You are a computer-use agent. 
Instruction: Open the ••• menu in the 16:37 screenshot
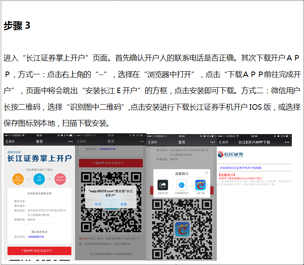(x=70, y=142)
